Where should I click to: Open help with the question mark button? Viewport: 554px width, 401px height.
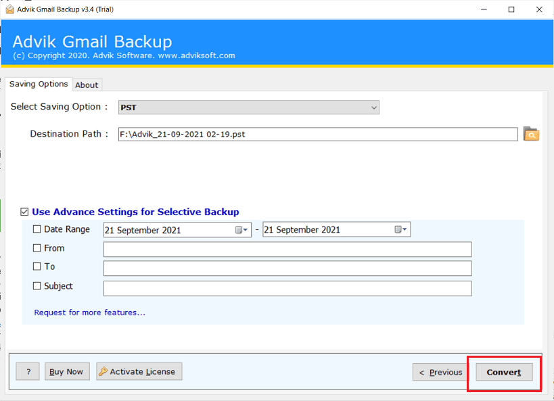tap(28, 371)
